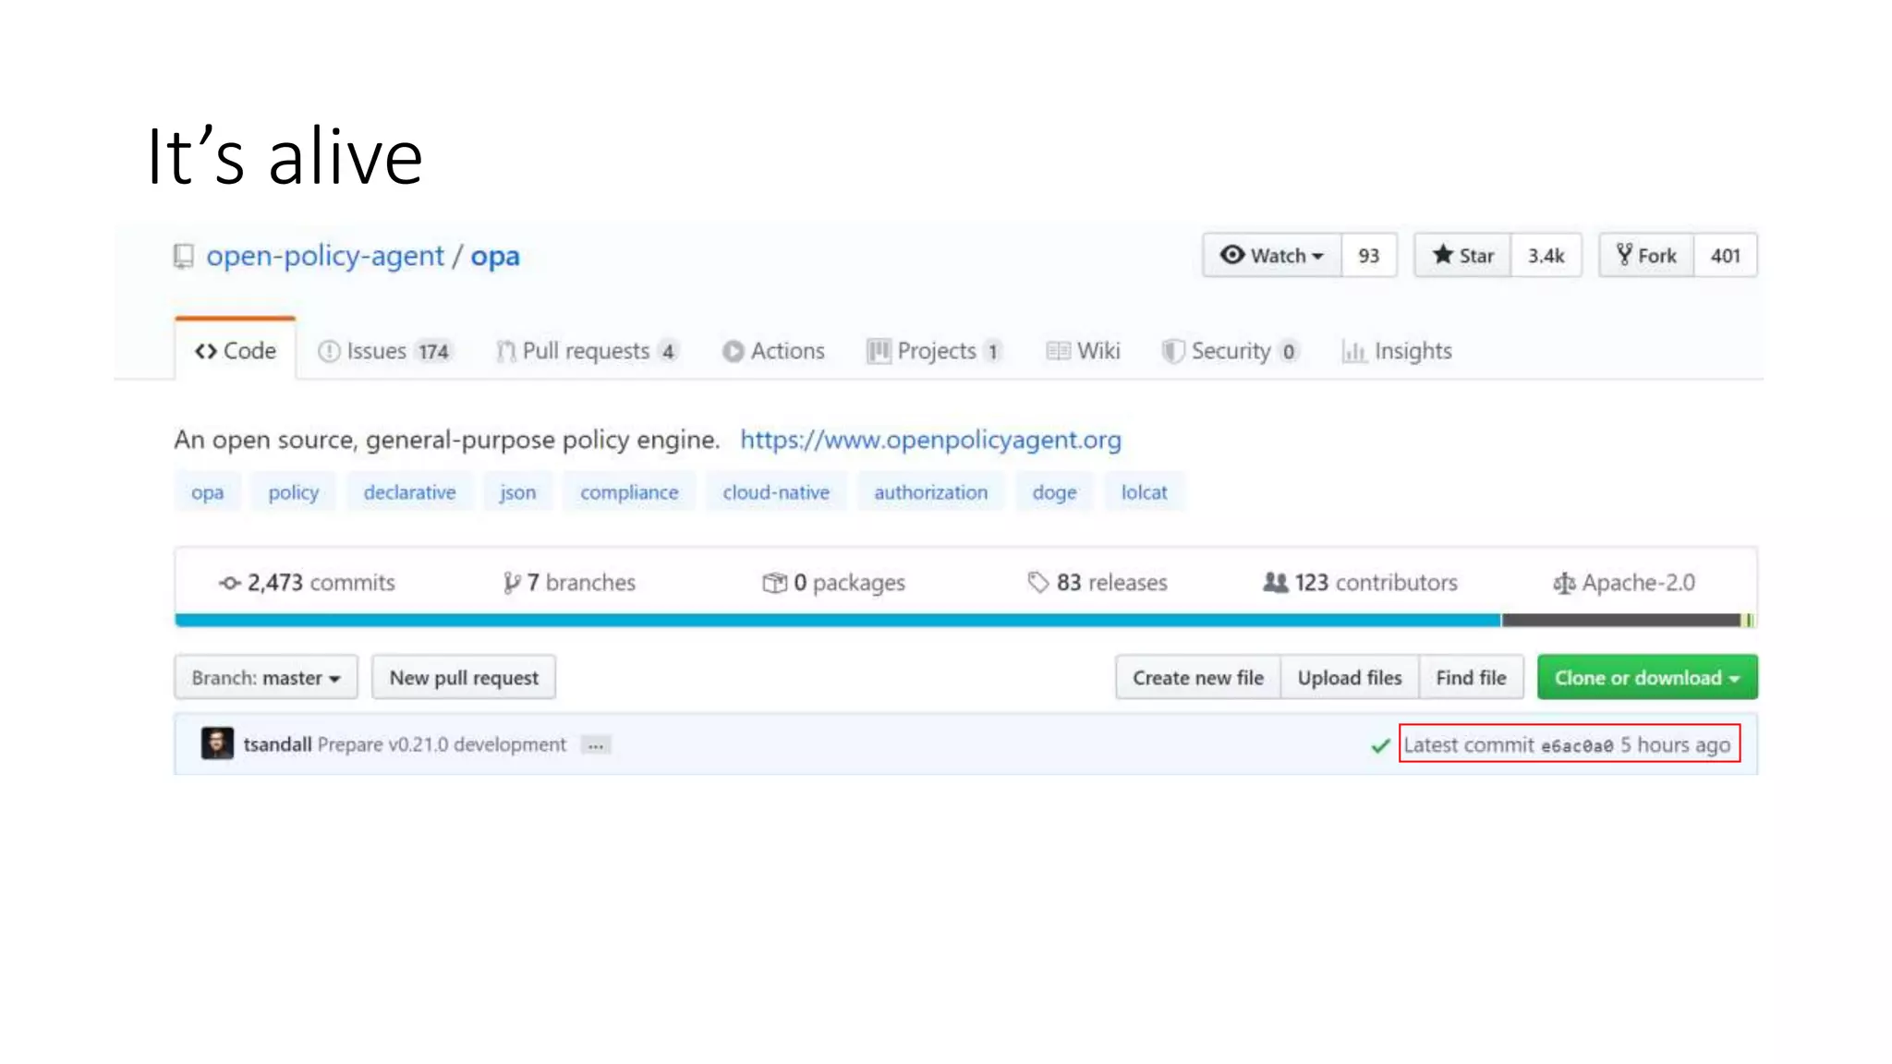
Task: Click the packages box icon
Action: click(773, 583)
